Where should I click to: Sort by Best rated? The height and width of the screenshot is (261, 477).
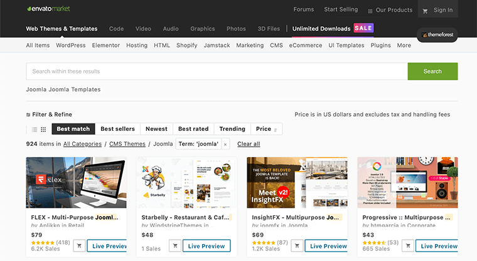(x=193, y=129)
